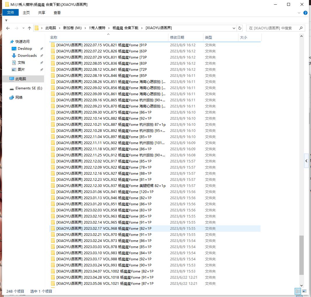Click the Back navigation arrow
Viewport: 311px width, 297px height.
click(x=8, y=28)
